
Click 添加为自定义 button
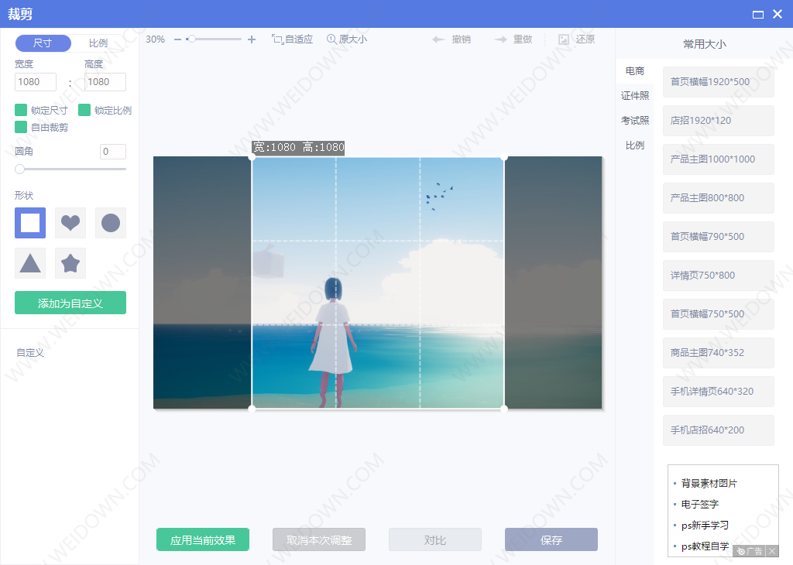coord(70,303)
